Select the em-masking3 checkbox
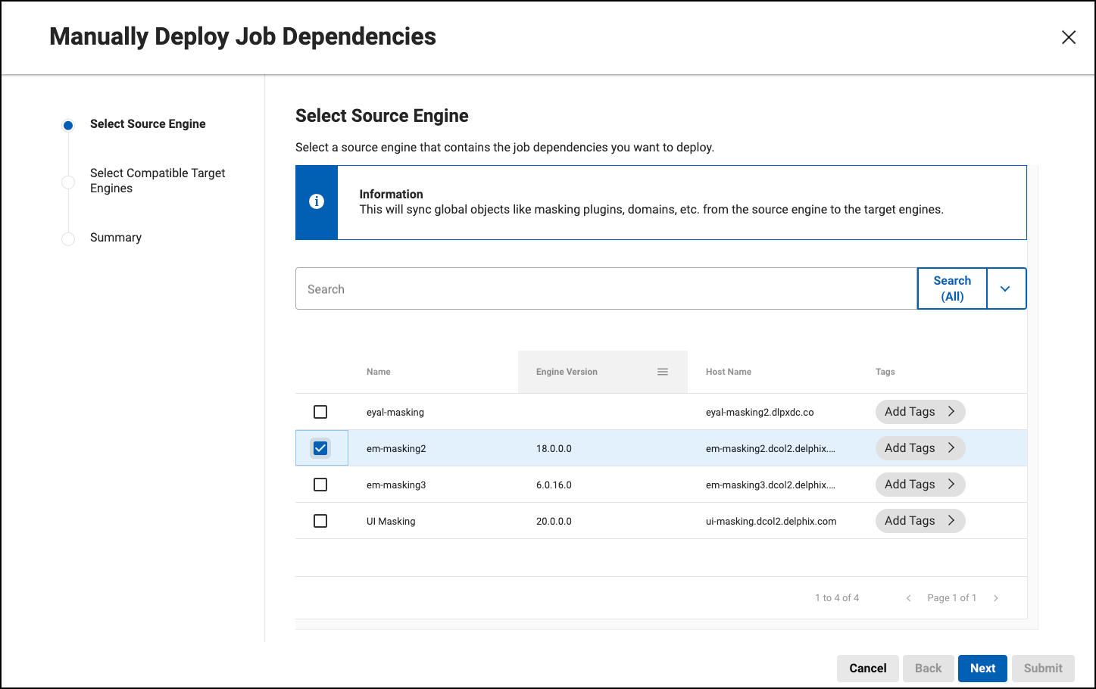The height and width of the screenshot is (689, 1096). click(320, 485)
